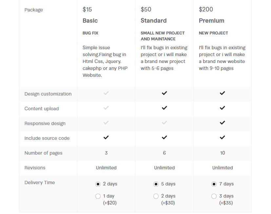
Task: Choose Premium 3 days delivery (+$35)
Action: [x=214, y=196]
